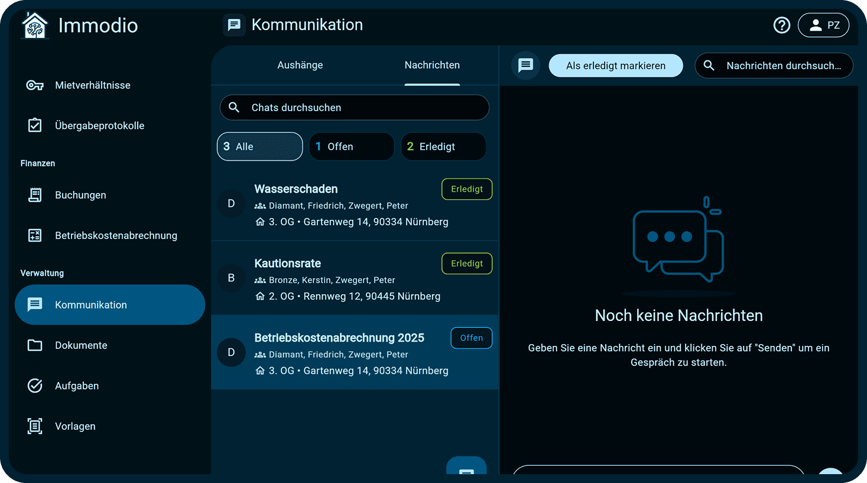Click the magnifier icon in Nachrichten durchsuchen
This screenshot has width=867, height=483.
point(709,66)
